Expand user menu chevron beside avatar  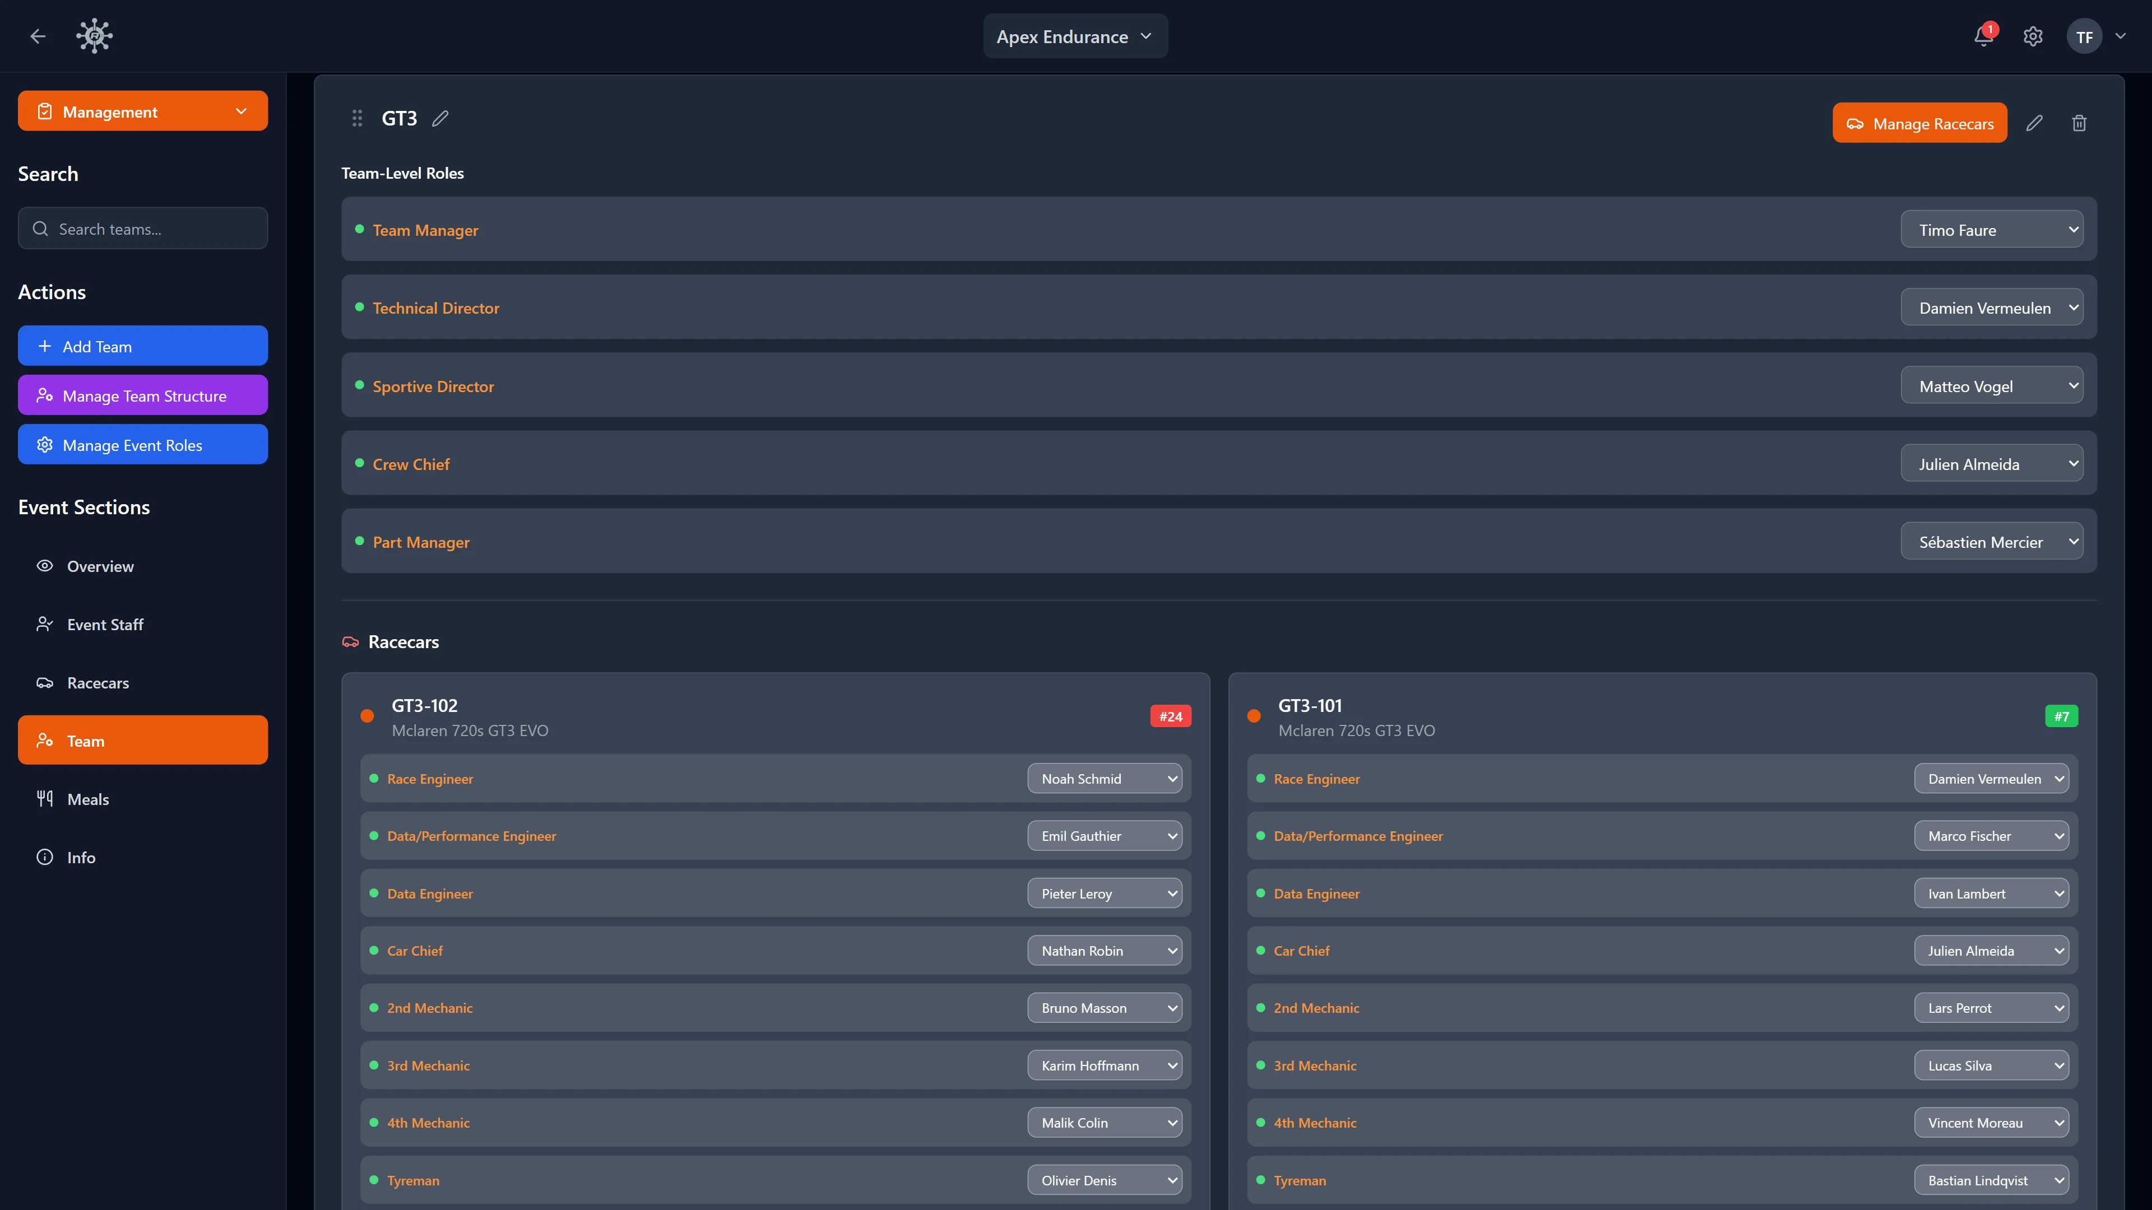click(x=2120, y=36)
